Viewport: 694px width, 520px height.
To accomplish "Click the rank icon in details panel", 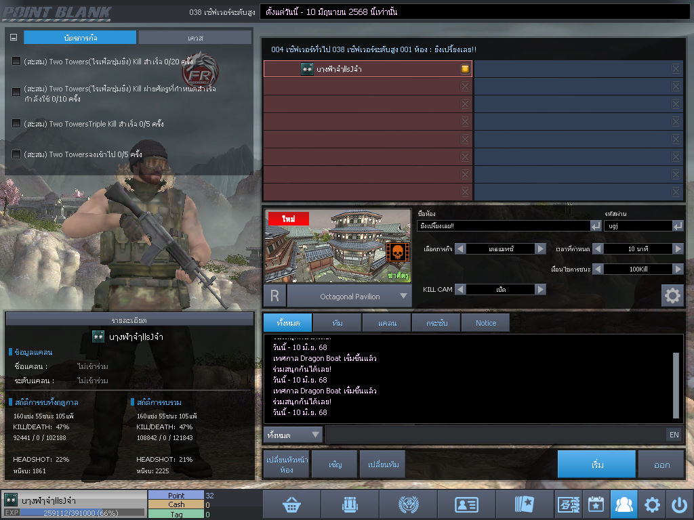I will (x=98, y=337).
